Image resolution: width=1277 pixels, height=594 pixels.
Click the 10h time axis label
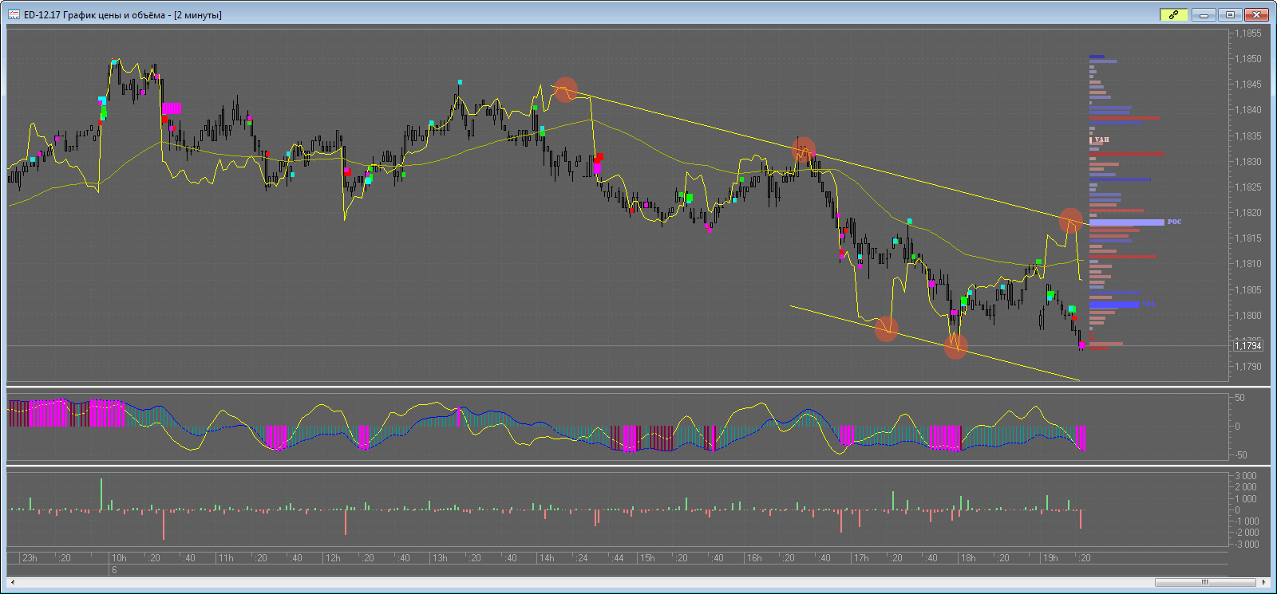119,558
